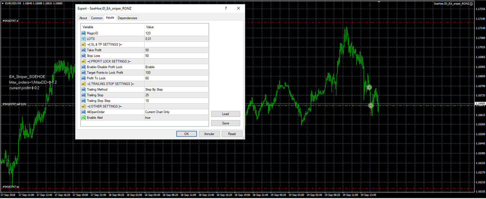Switch to the Common tab
486x199 pixels.
(x=96, y=18)
